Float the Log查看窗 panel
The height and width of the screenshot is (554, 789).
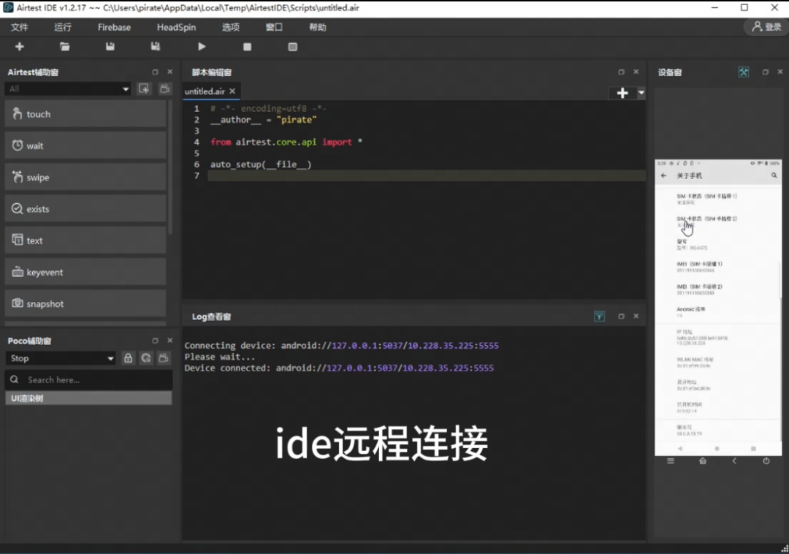622,316
